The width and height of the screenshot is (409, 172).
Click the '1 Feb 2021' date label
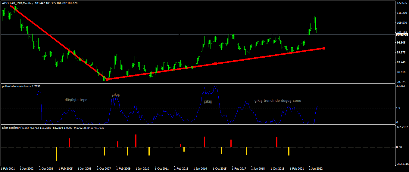pos(297,169)
